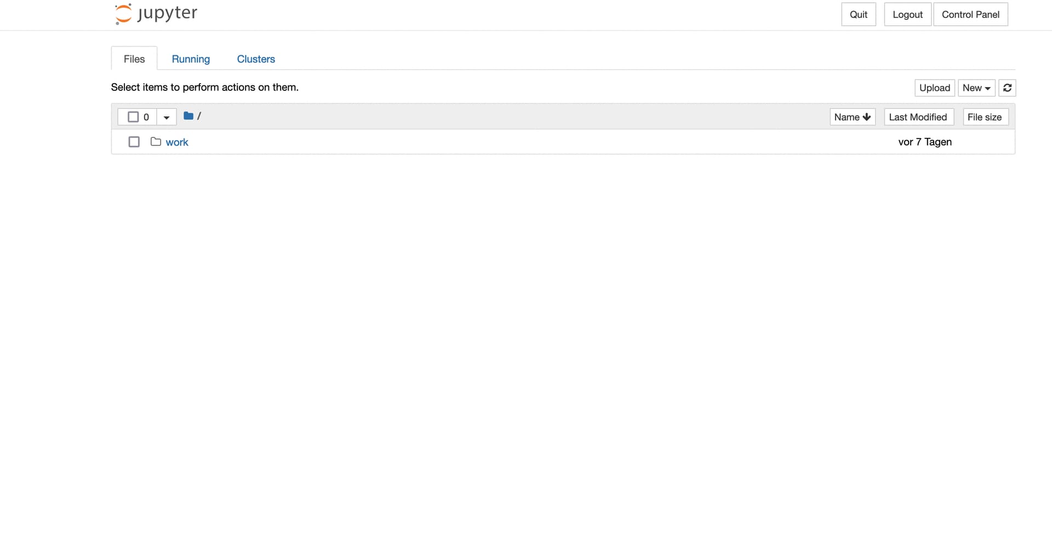
Task: Click the Logout button
Action: coord(907,14)
